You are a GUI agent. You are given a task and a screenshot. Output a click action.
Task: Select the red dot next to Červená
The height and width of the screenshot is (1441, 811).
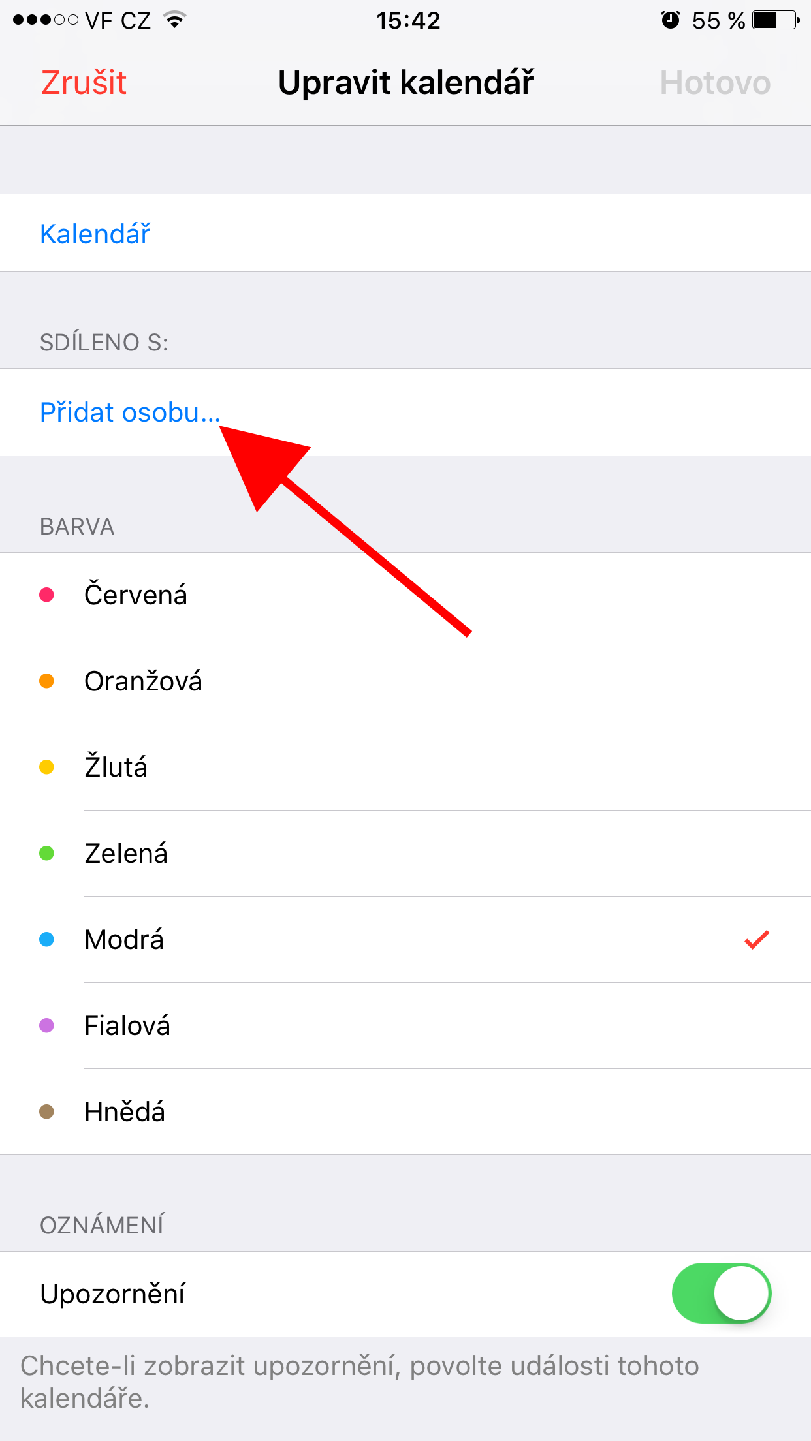46,594
